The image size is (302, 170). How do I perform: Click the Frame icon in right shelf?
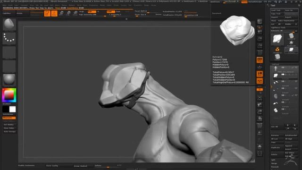pyautogui.click(x=260, y=98)
